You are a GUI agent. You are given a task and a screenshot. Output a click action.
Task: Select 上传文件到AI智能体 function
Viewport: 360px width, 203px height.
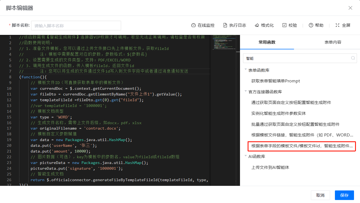[x=270, y=167]
